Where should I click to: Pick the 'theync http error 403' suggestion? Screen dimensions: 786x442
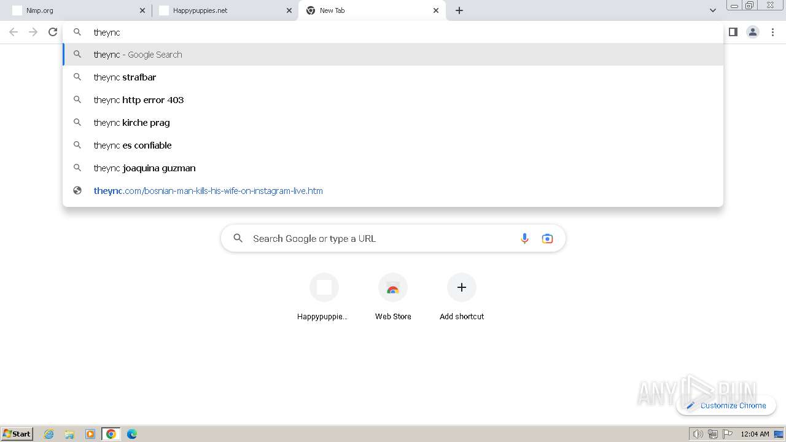393,100
